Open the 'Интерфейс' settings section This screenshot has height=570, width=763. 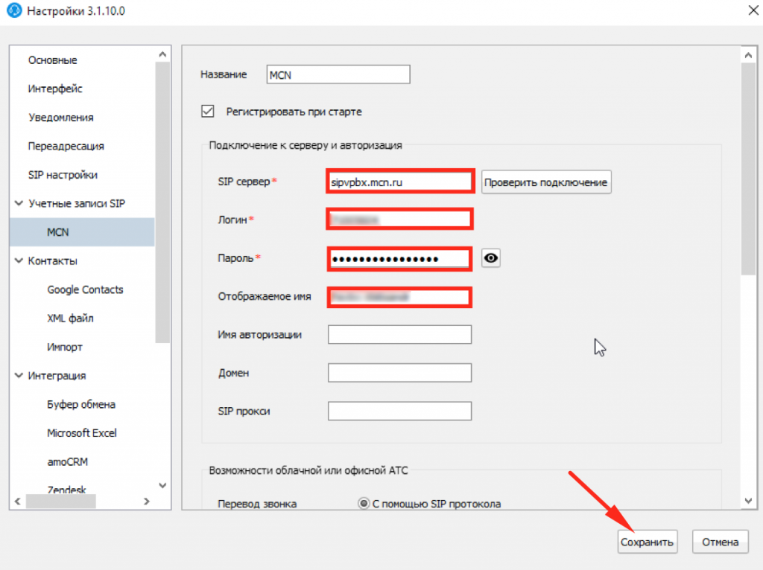(x=55, y=89)
